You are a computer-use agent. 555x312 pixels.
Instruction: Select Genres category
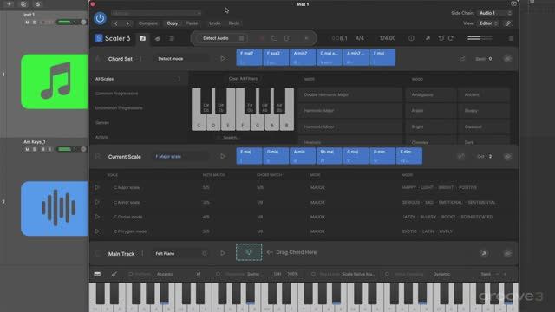click(x=102, y=123)
